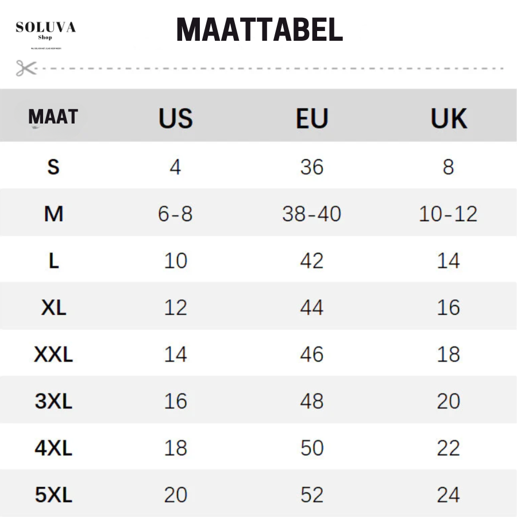This screenshot has height=517, width=517.
Task: Click UK value 10-12
Action: (449, 214)
